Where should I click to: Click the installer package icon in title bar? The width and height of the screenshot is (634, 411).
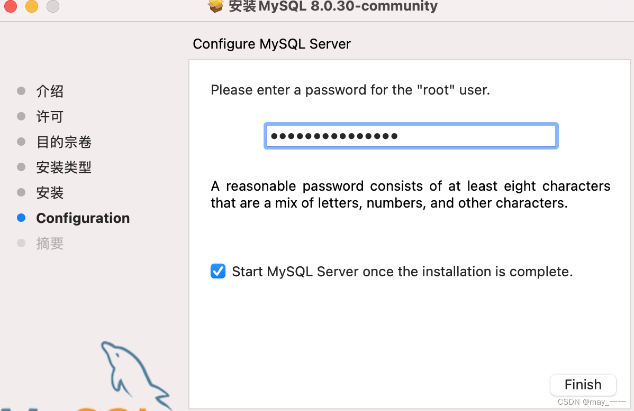(215, 6)
